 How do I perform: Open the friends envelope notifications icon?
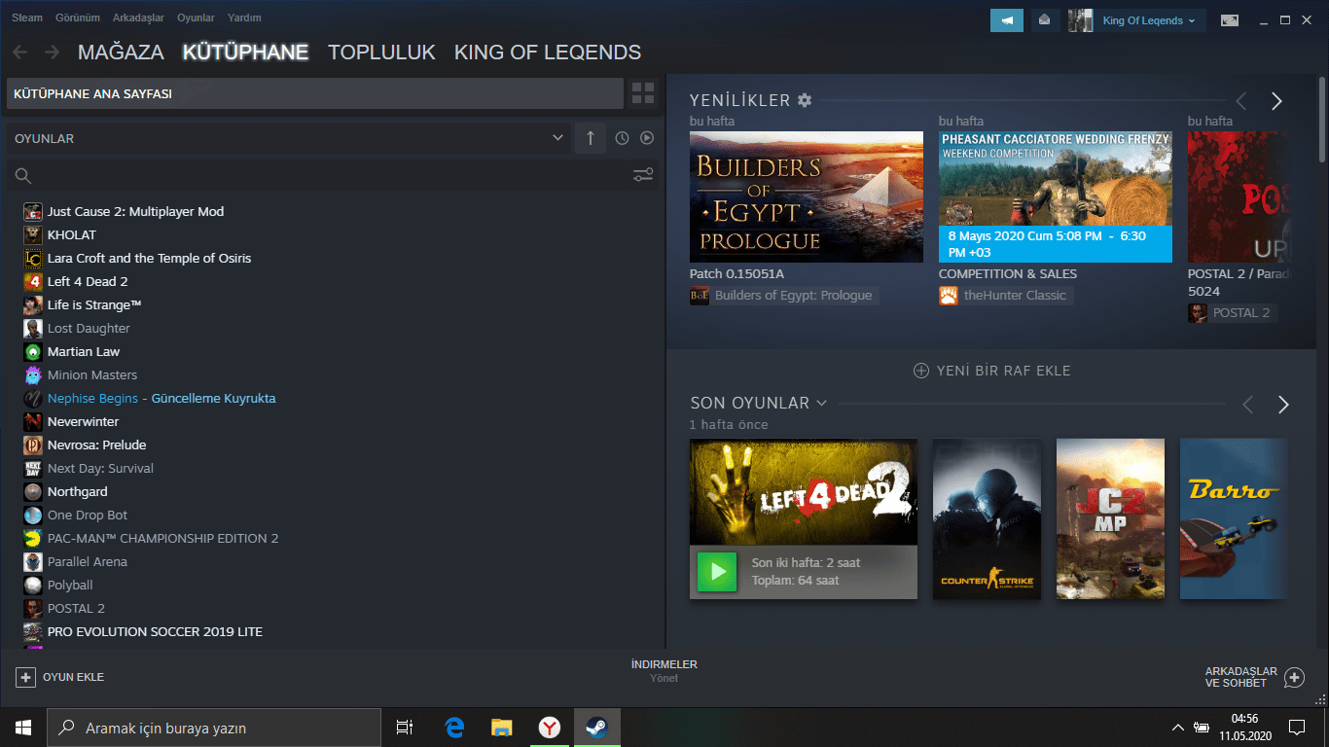tap(1045, 20)
